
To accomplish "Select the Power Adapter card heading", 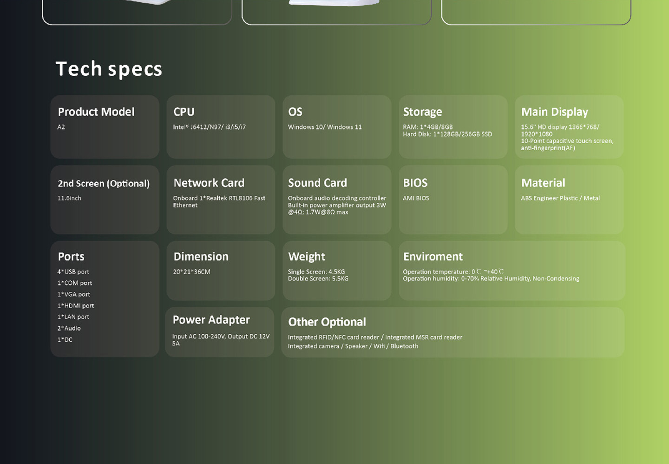I will point(211,320).
